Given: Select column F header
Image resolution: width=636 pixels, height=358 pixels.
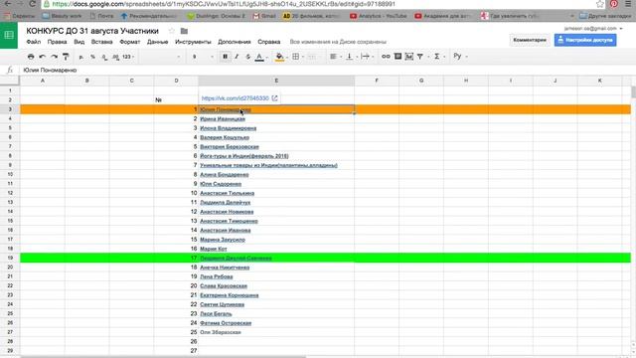Looking at the screenshot, I should tap(377, 81).
